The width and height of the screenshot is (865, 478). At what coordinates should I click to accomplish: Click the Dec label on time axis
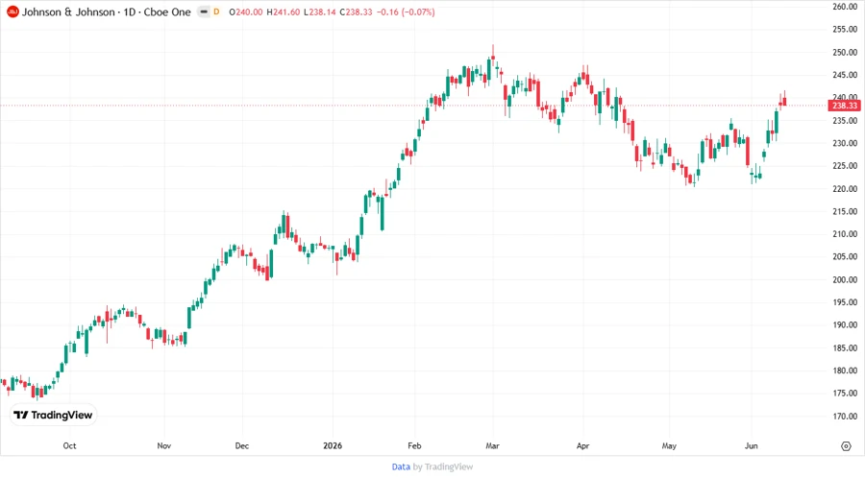point(241,446)
